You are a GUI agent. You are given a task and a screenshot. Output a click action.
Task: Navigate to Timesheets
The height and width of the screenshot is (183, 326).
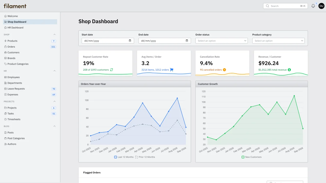30,119
